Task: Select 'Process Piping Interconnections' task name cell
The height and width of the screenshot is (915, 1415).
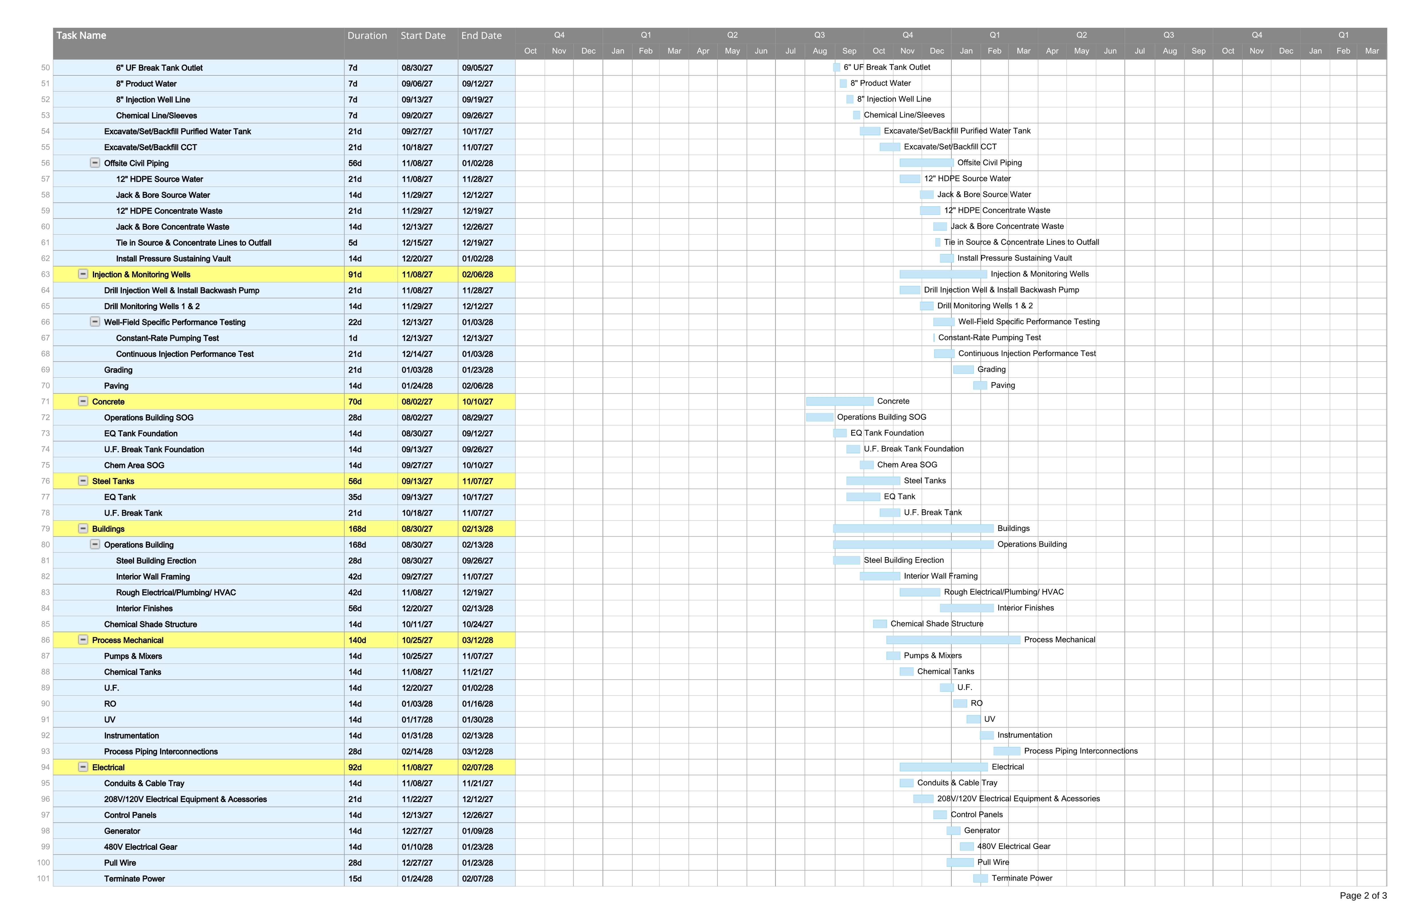Action: (x=199, y=751)
